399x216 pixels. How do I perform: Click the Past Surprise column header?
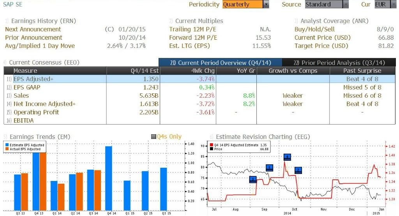tap(362, 71)
